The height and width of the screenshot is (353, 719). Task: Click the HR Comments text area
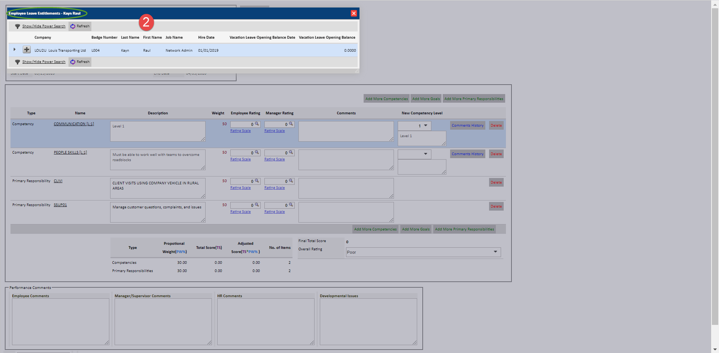pyautogui.click(x=266, y=322)
